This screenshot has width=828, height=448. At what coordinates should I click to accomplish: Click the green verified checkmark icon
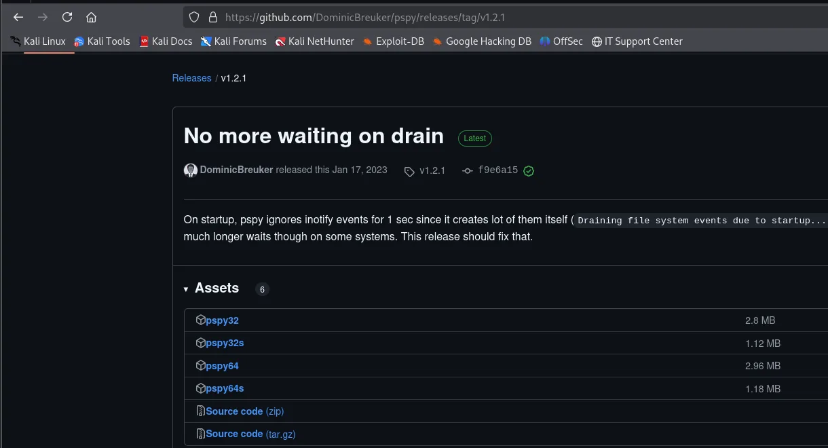(x=529, y=171)
